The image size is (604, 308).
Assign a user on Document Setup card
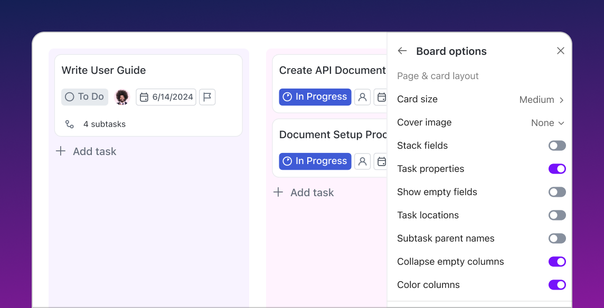pos(363,161)
